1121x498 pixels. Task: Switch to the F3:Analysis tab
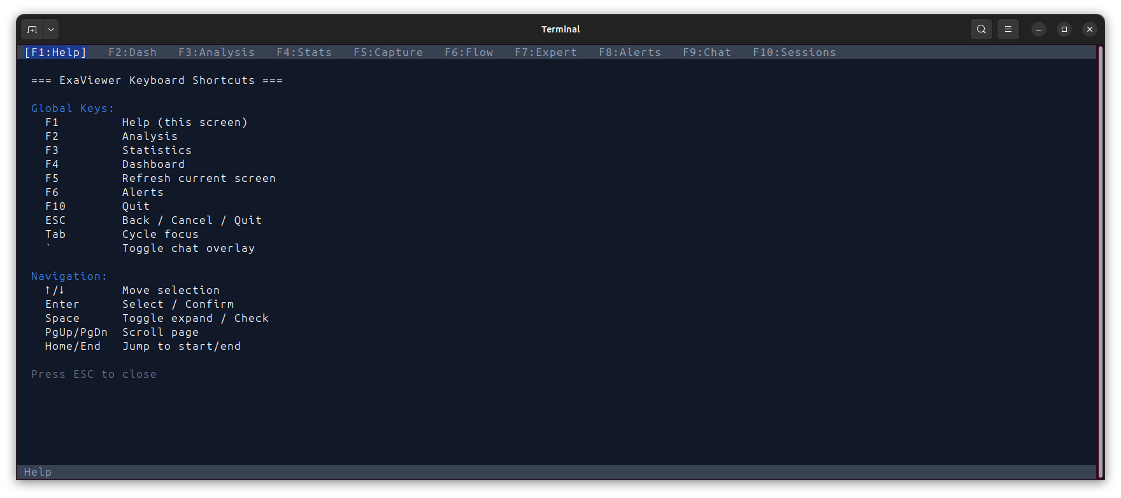coord(217,52)
